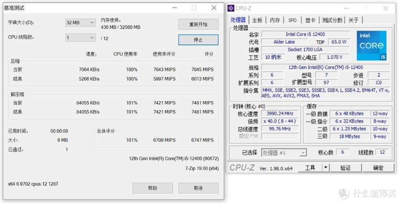Click the code name value Alder Lake
Viewport: 400px width, 203px height.
[x=284, y=42]
